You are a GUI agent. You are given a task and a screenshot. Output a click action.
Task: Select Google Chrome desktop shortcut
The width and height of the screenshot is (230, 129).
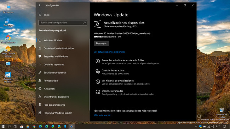pyautogui.click(x=8, y=40)
